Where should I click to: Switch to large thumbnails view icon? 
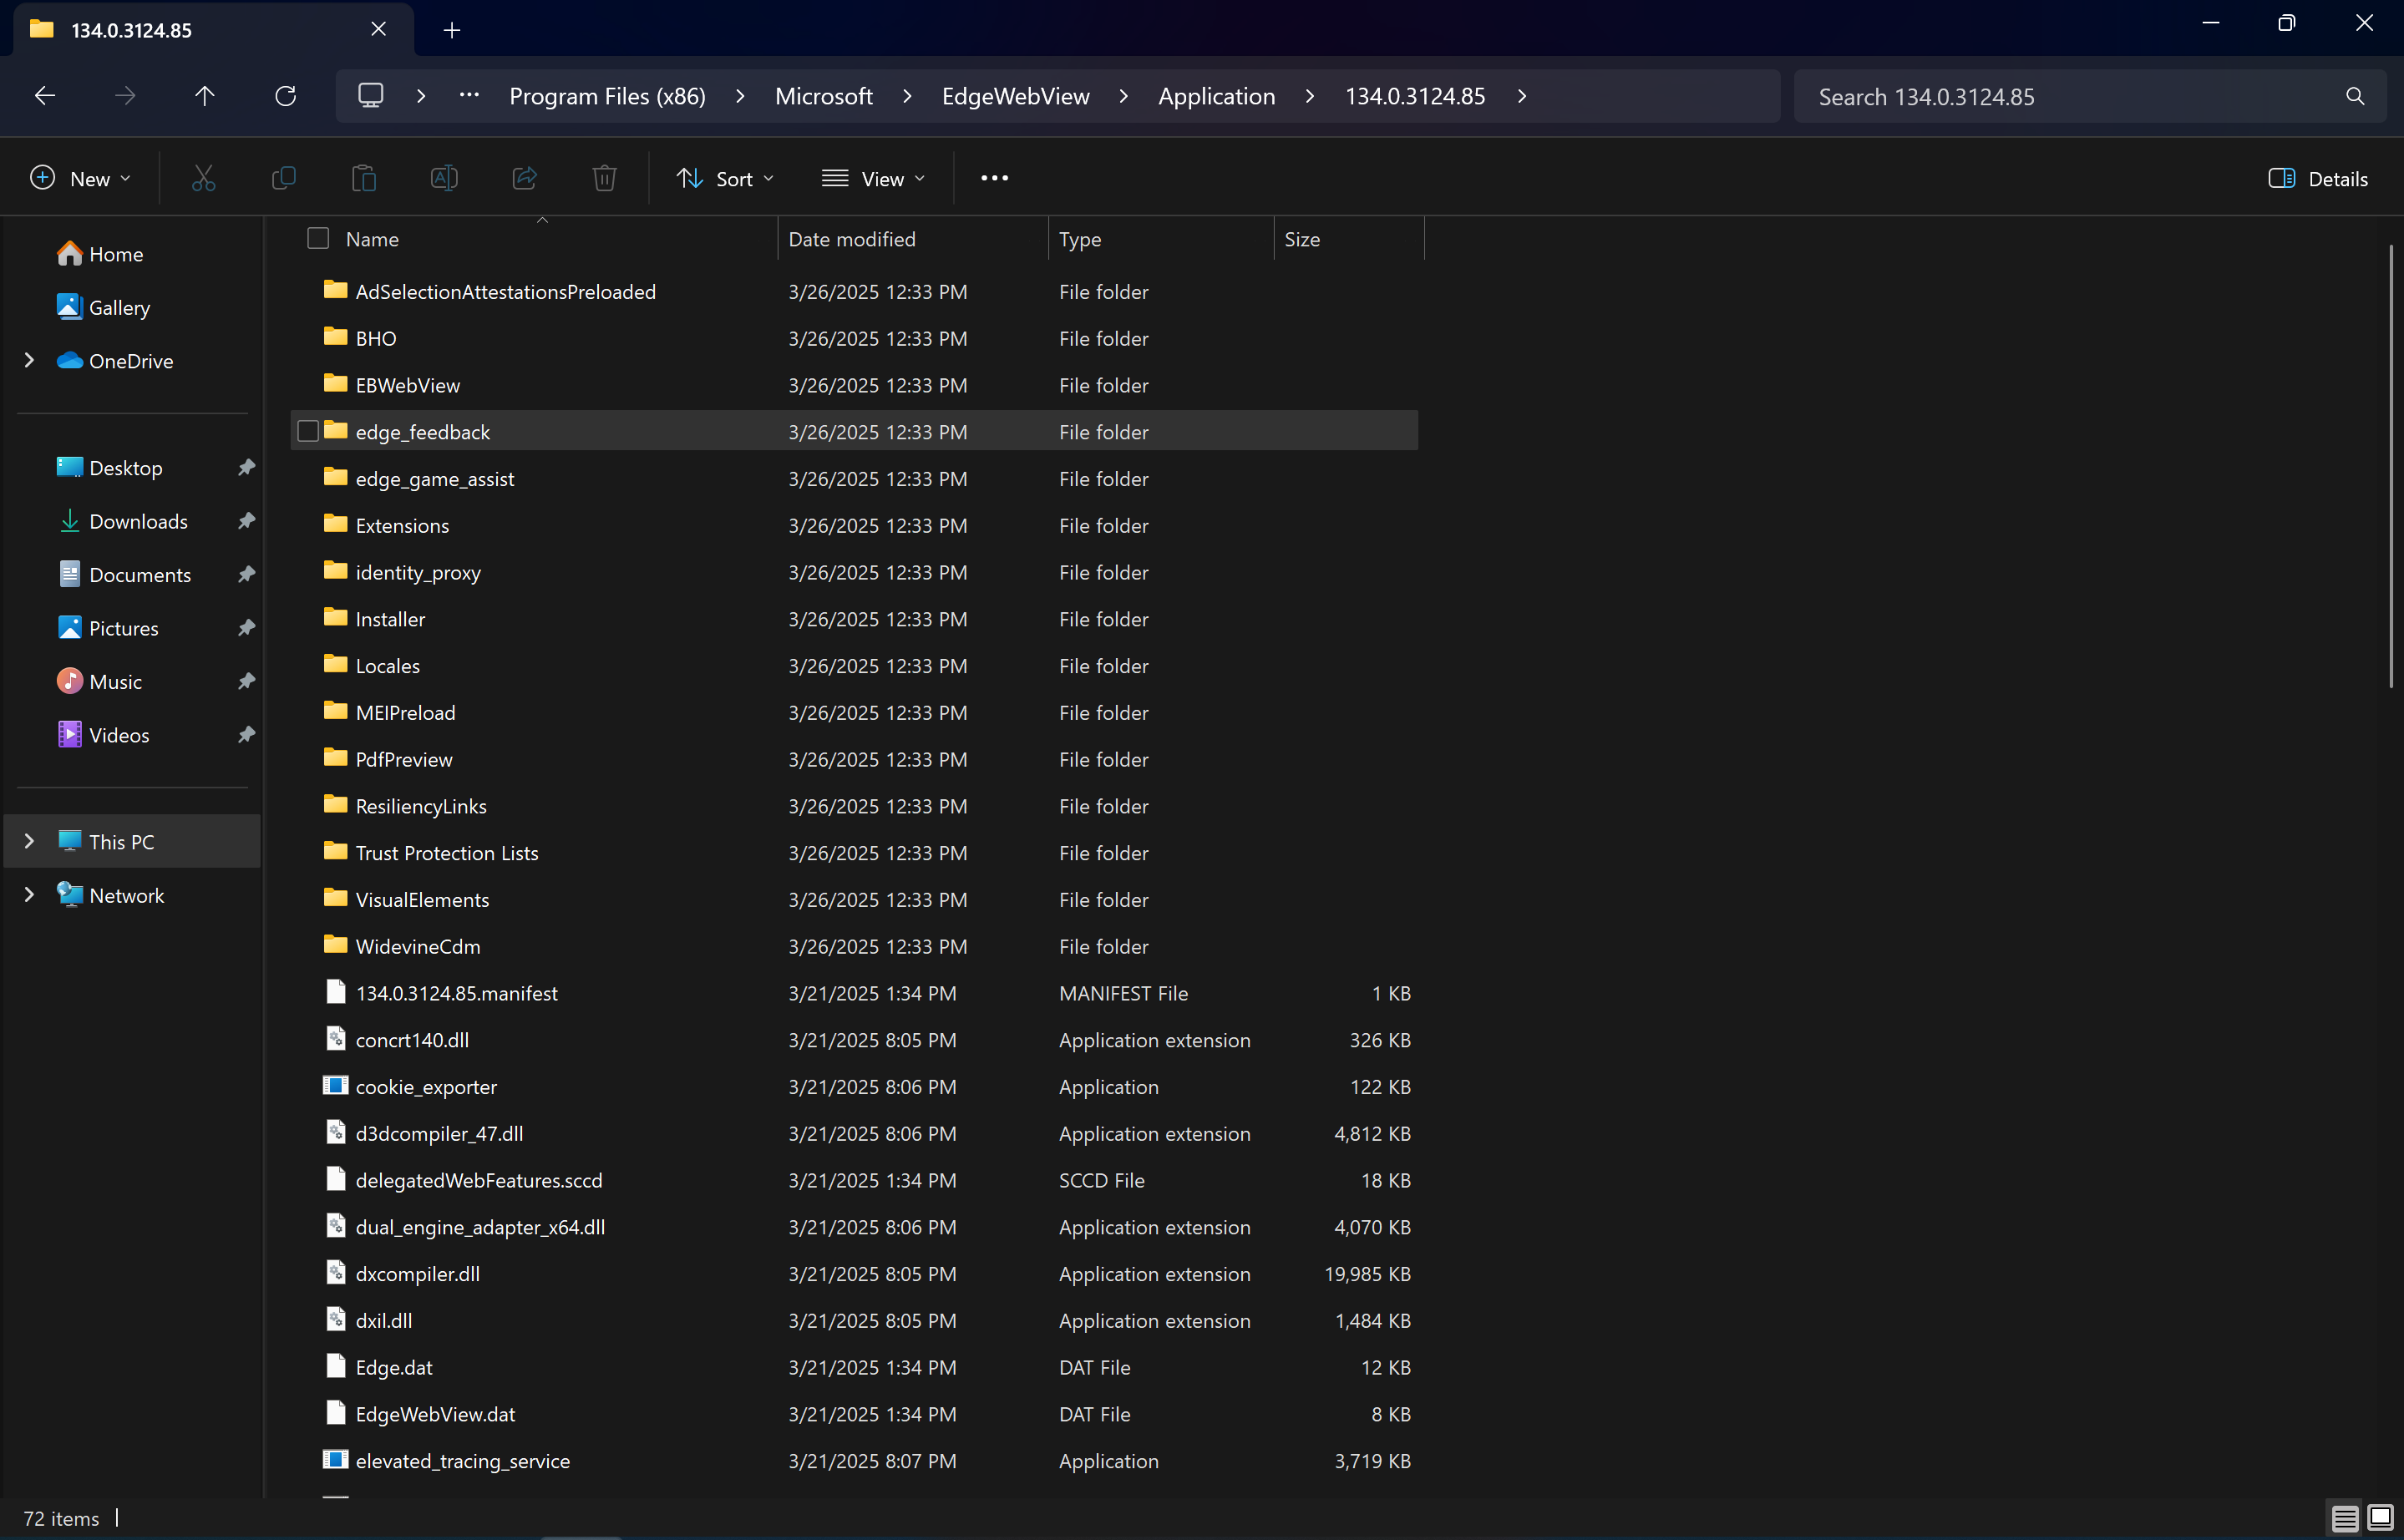pos(2381,1517)
